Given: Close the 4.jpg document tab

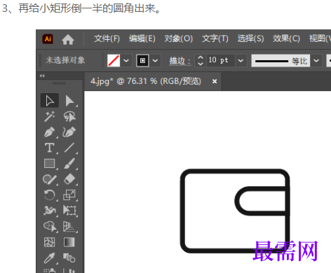Looking at the screenshot, I should tap(215, 81).
